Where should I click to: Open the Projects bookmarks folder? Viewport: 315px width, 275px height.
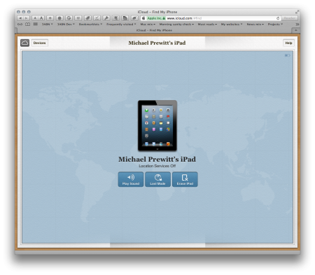275,24
